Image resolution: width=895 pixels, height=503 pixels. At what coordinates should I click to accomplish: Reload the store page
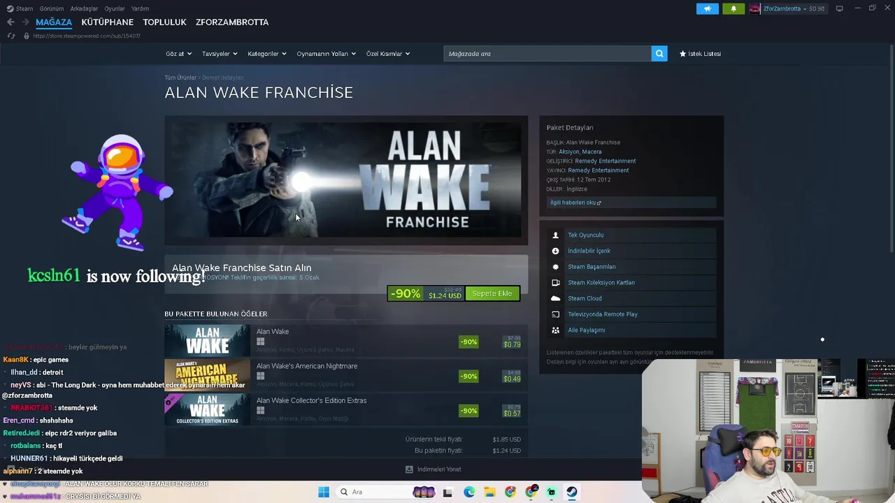[10, 36]
